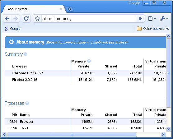
Task: Click the horizontal scrollbar right arrow
Action: pyautogui.click(x=163, y=134)
